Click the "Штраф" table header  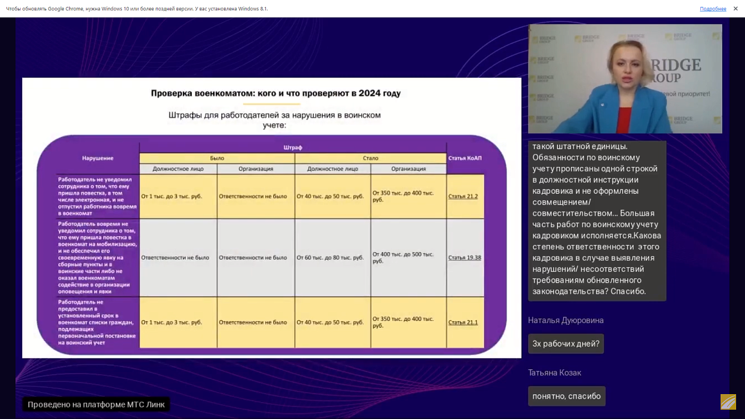click(293, 147)
